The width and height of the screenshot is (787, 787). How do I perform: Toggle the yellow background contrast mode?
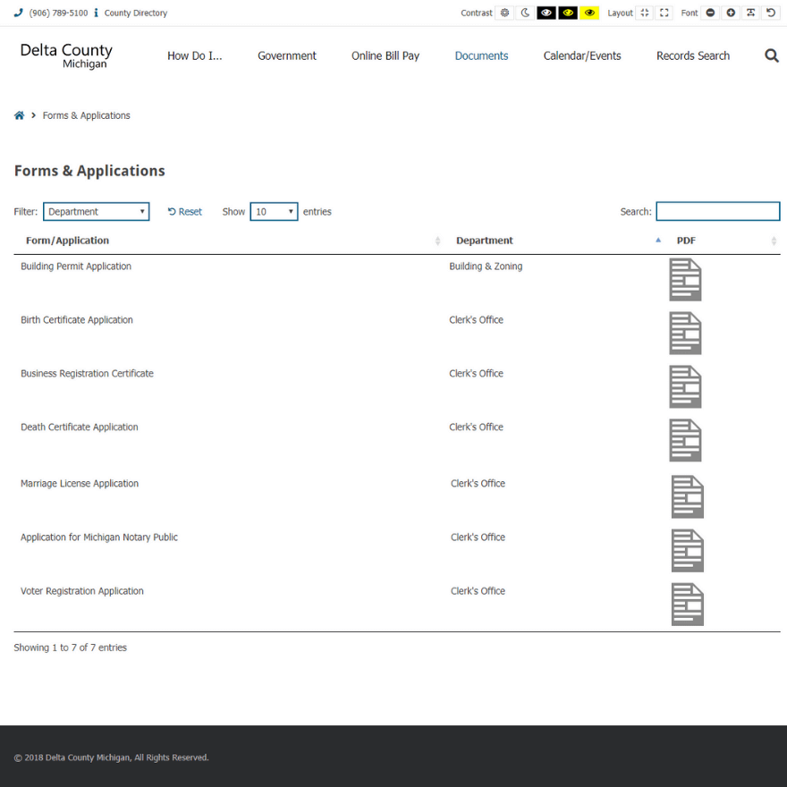click(x=588, y=13)
